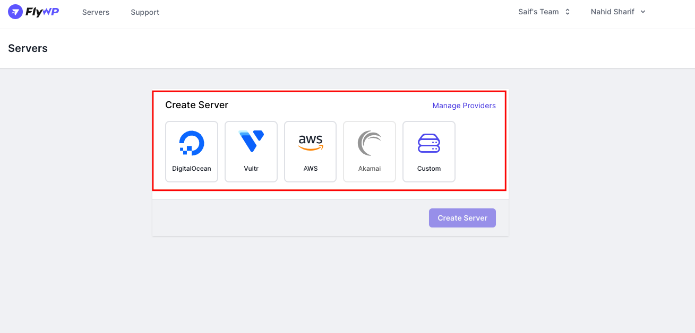The width and height of the screenshot is (695, 333).
Task: Select the Vultr provider label
Action: [251, 169]
